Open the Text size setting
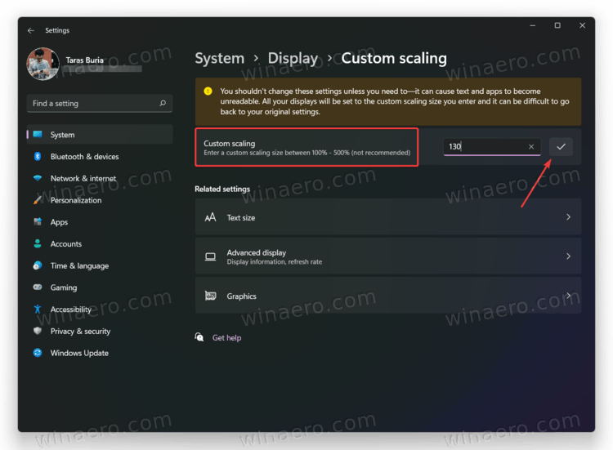The width and height of the screenshot is (613, 450). (x=388, y=217)
